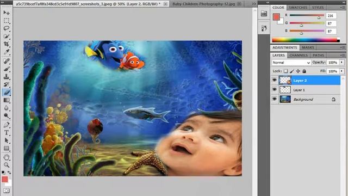Screen dimensions: 348x196
Task: Open the Adjustments tab
Action: coord(284,47)
